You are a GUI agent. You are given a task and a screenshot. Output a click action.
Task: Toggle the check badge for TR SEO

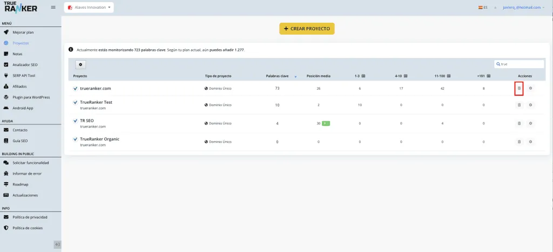click(x=75, y=121)
